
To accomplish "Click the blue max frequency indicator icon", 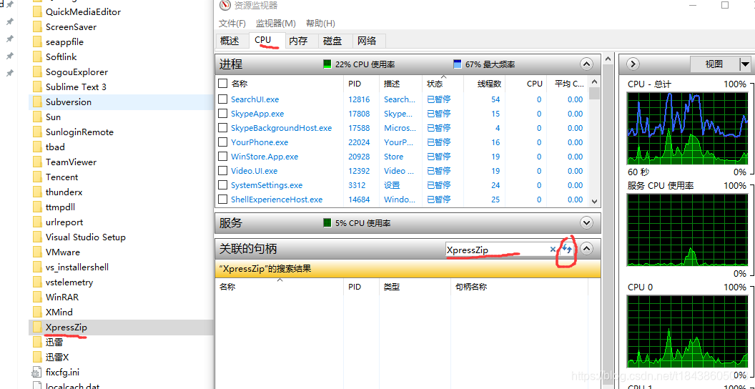I will pyautogui.click(x=458, y=64).
